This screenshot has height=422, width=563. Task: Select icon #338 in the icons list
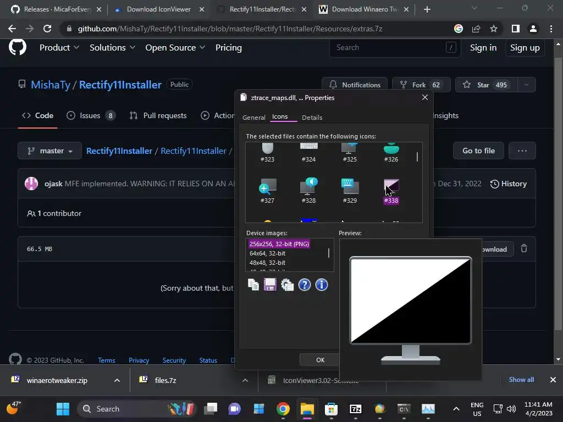coord(391,191)
